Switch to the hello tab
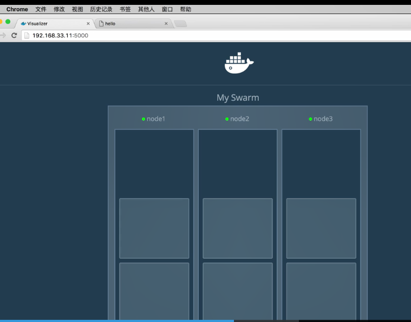The image size is (411, 322). pos(133,24)
